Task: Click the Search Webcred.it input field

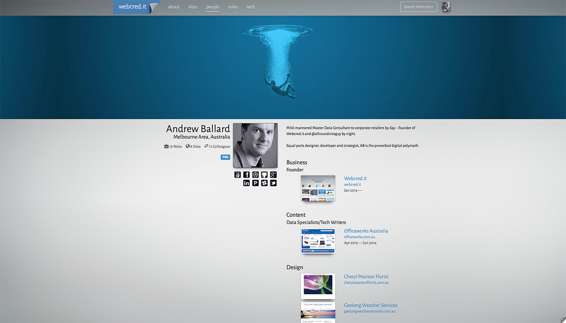Action: [418, 7]
